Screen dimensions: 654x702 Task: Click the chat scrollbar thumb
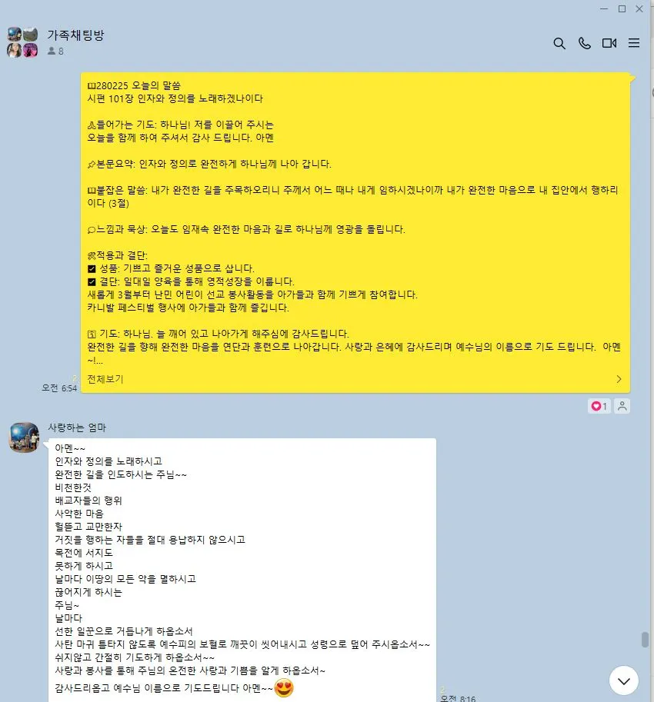pyautogui.click(x=645, y=639)
